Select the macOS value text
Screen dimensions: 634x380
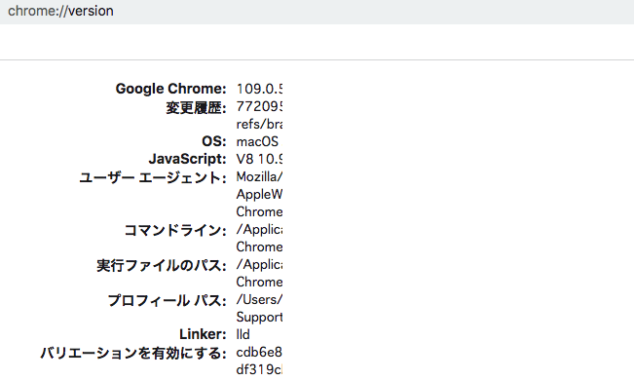[x=257, y=141]
